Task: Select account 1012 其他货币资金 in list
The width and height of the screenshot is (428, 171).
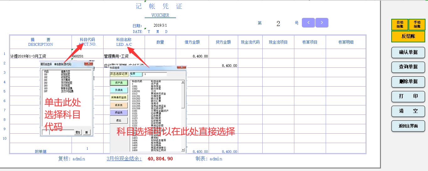Action: point(149,94)
